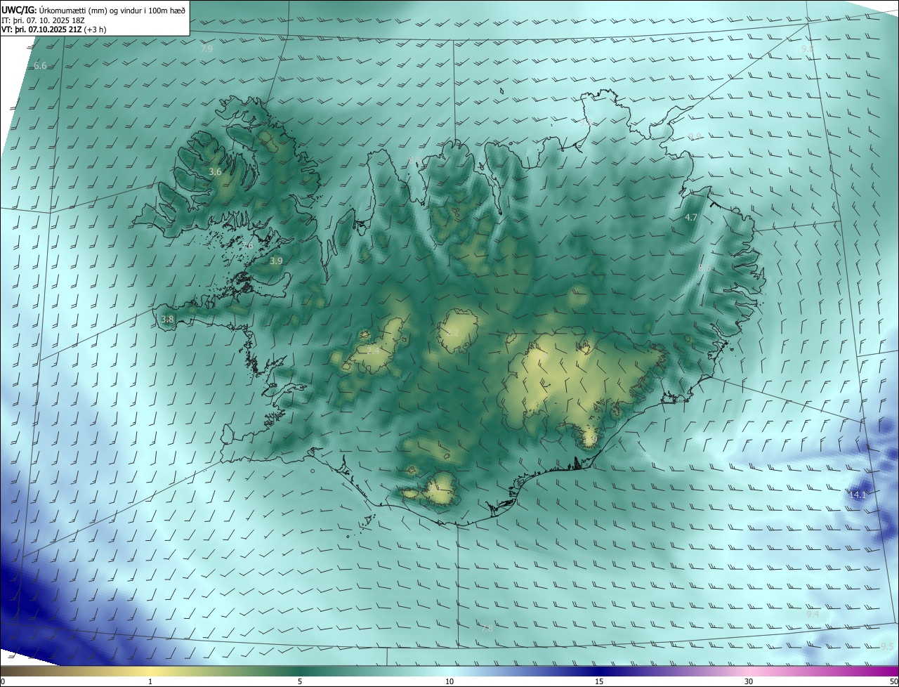Image resolution: width=899 pixels, height=687 pixels.
Task: Click the 7.8 value label
Action: pyautogui.click(x=487, y=629)
